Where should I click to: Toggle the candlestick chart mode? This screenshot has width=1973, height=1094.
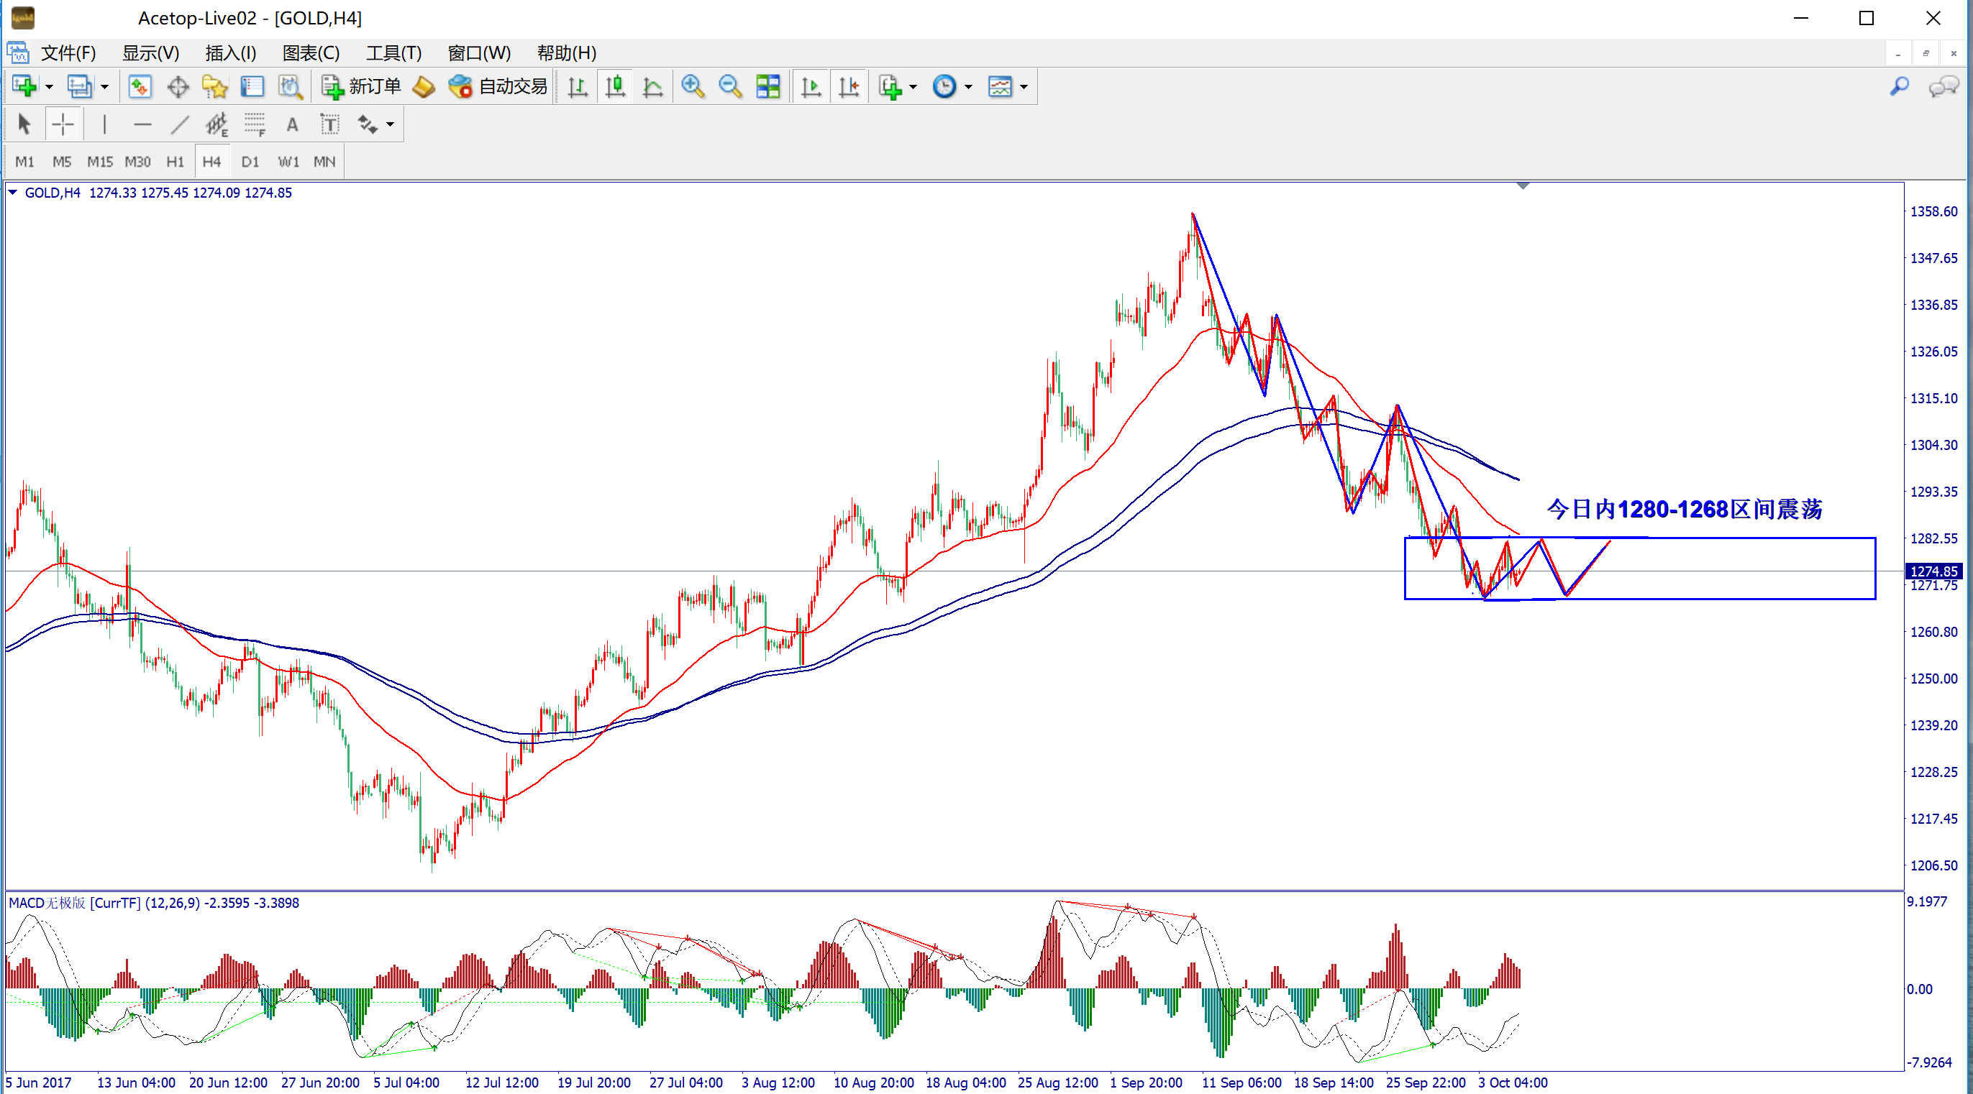[x=614, y=86]
